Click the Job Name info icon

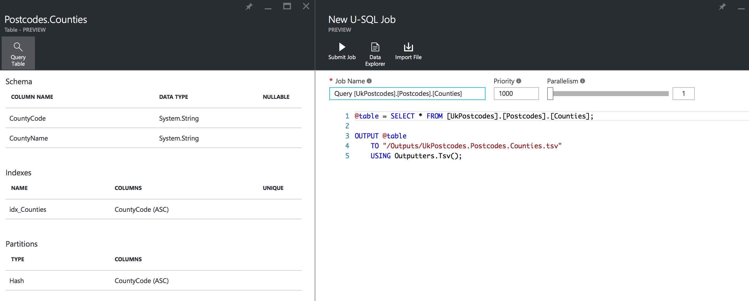point(369,81)
